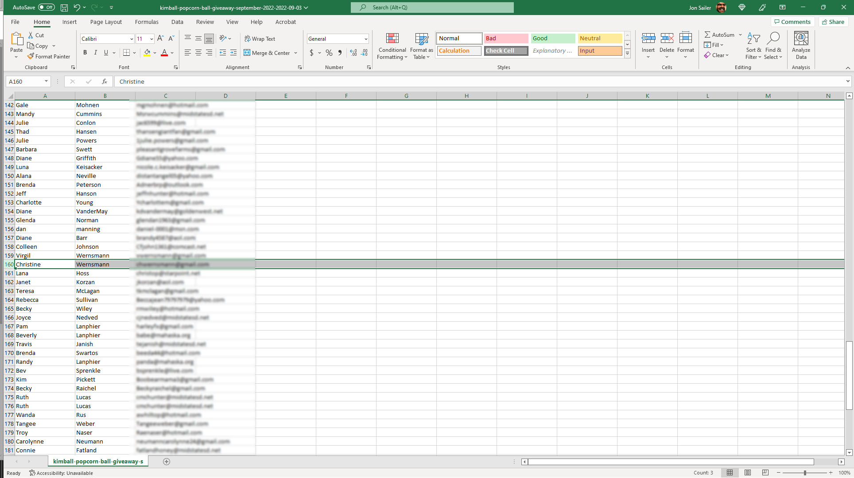Open the Comments pane button
Image resolution: width=854 pixels, height=478 pixels.
pyautogui.click(x=792, y=22)
